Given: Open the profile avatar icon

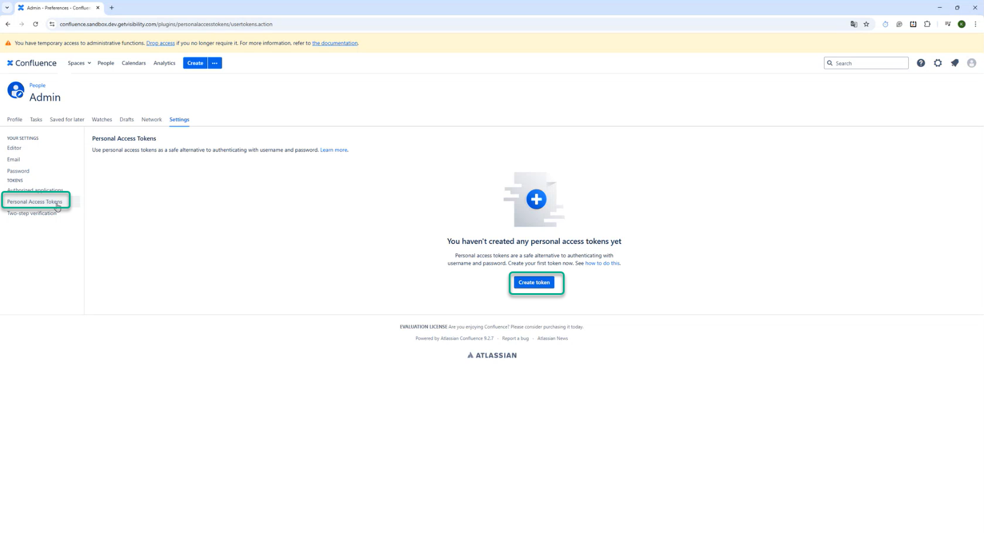Looking at the screenshot, I should [x=972, y=63].
